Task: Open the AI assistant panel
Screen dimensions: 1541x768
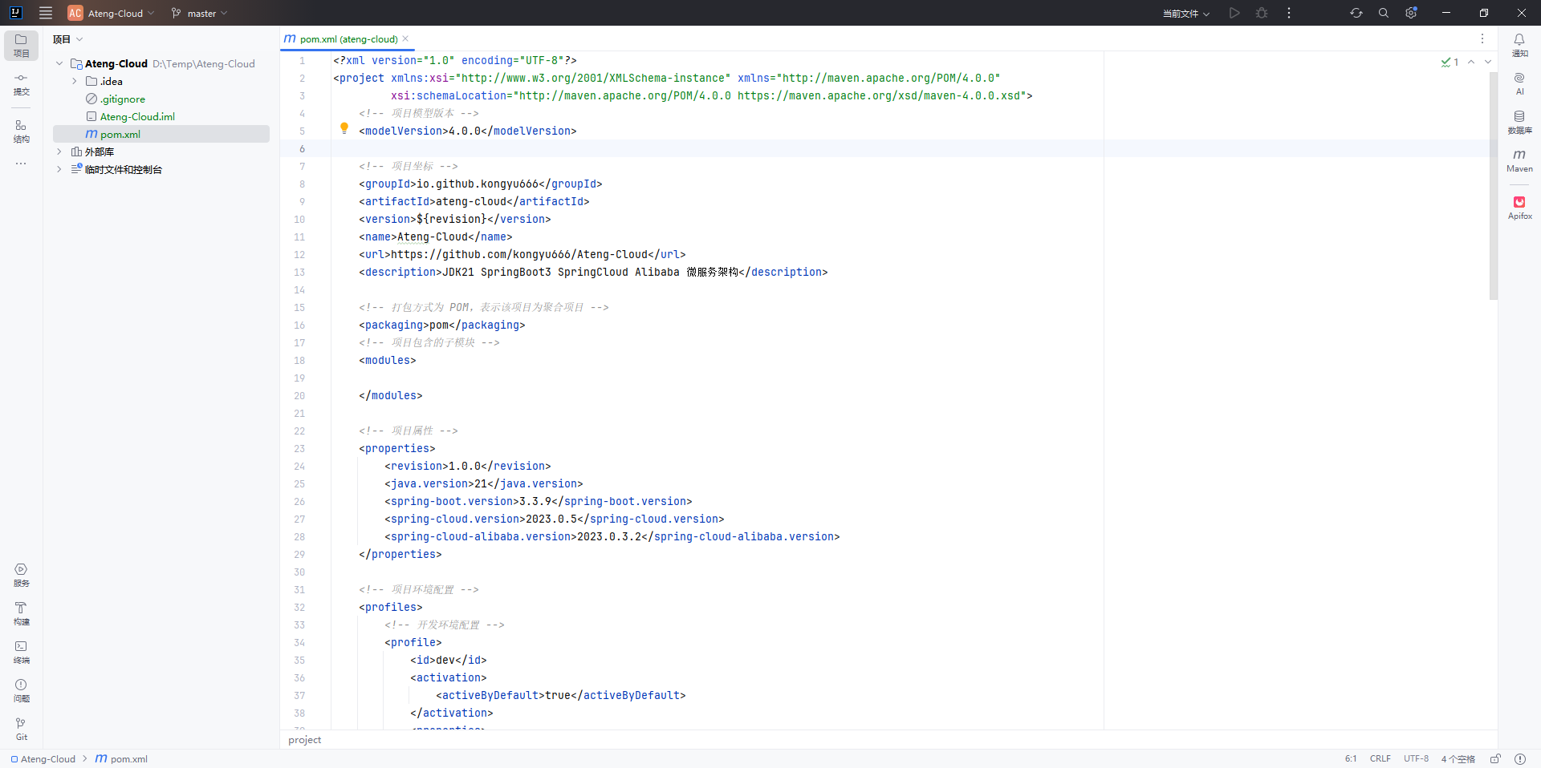Action: [1519, 83]
